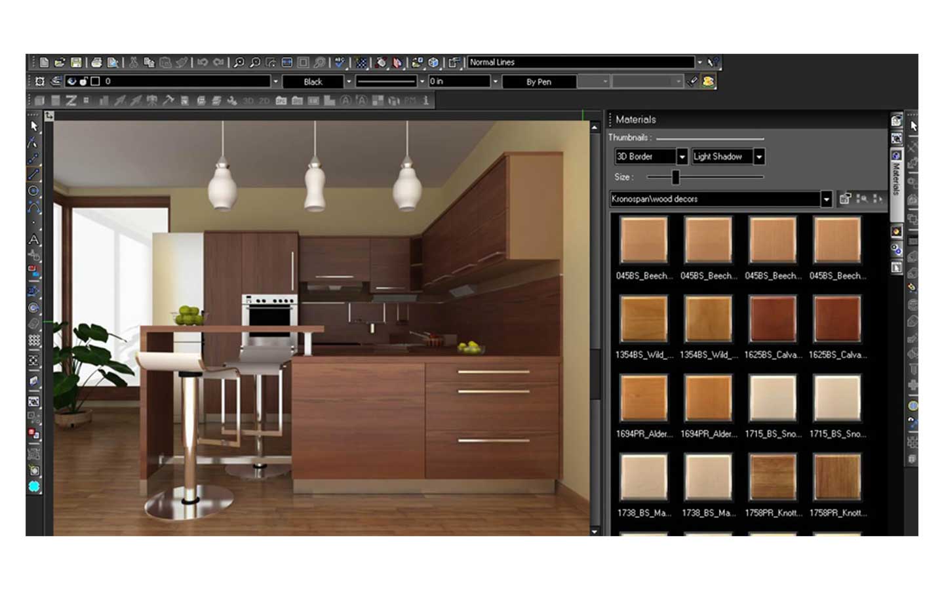Click the By Pen brush button

(538, 82)
